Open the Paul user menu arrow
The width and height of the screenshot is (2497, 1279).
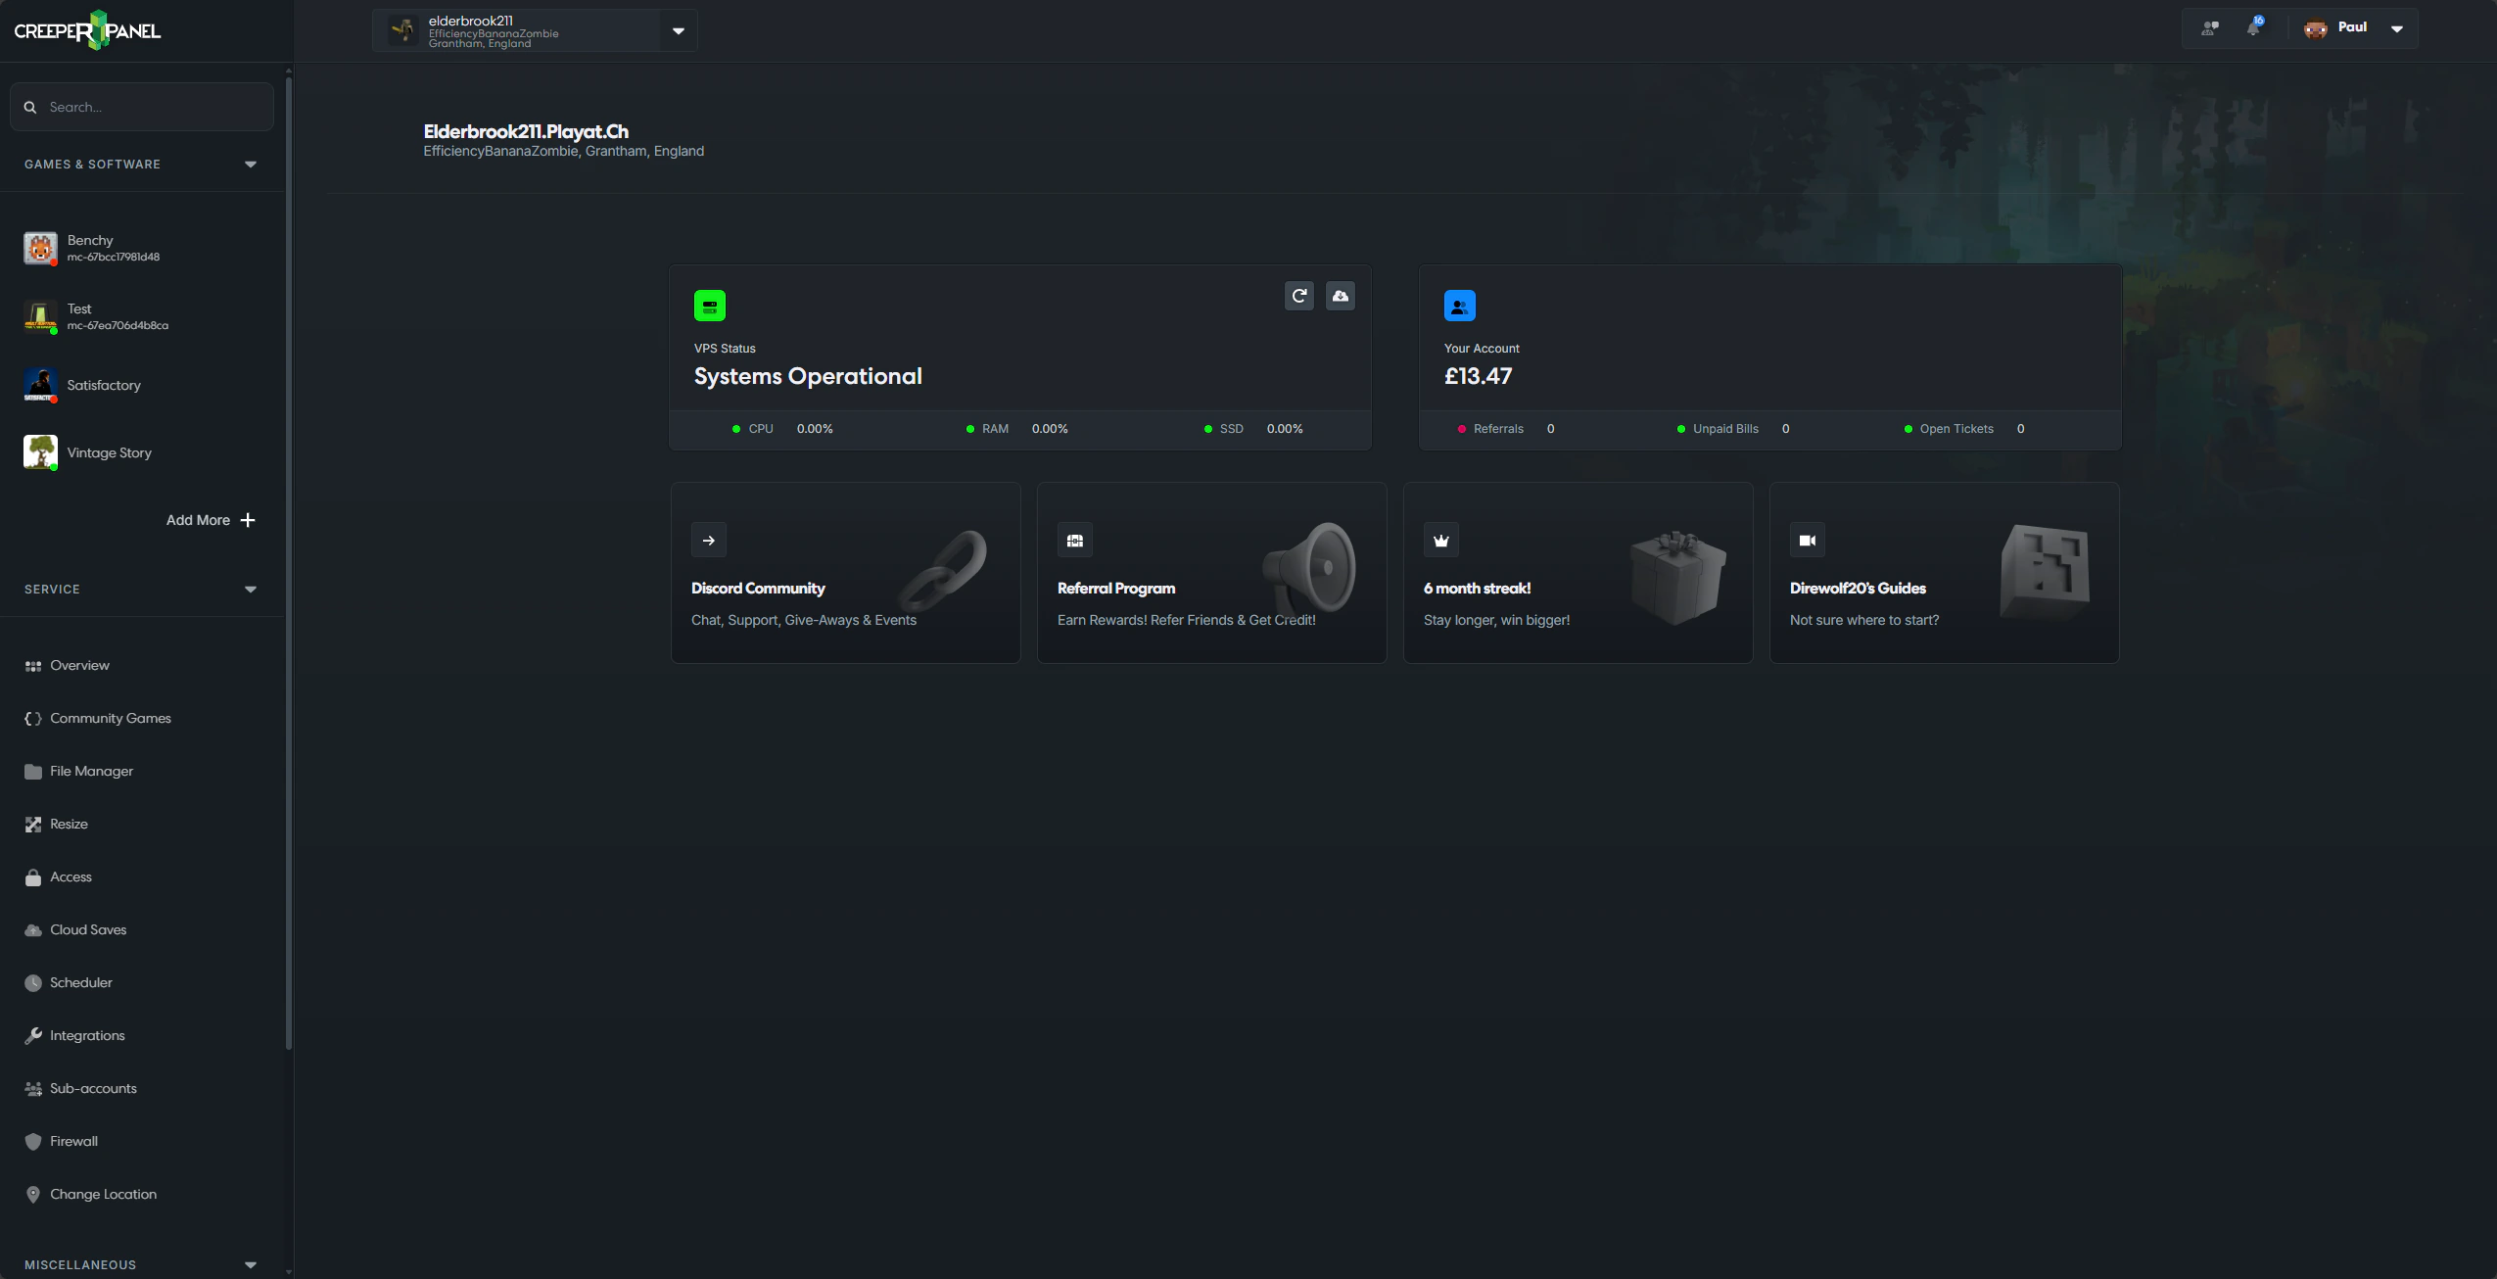tap(2397, 28)
